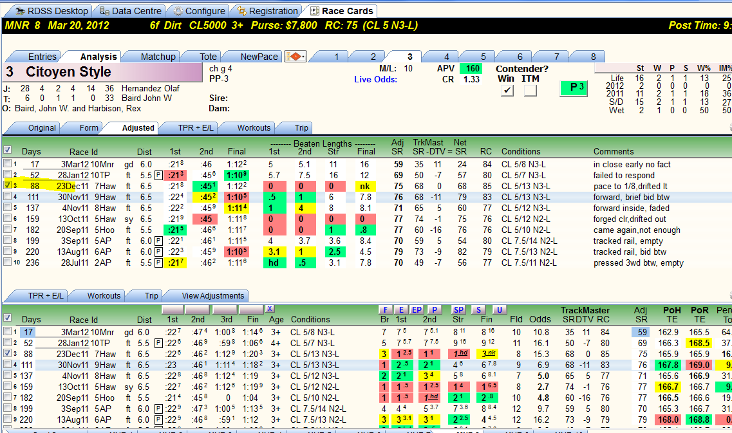Click the comment 'failed to respond'
The image size is (732, 433).
(x=624, y=176)
